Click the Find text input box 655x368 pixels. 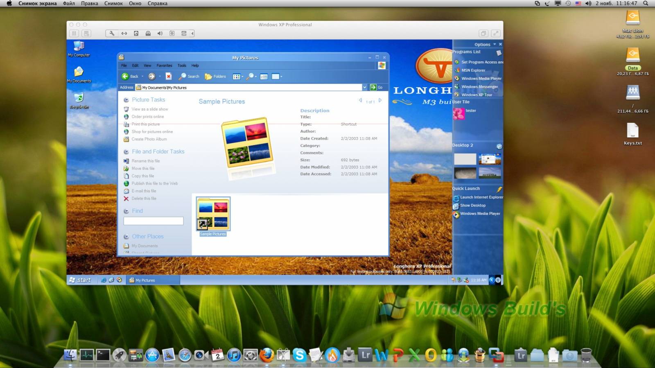(154, 221)
